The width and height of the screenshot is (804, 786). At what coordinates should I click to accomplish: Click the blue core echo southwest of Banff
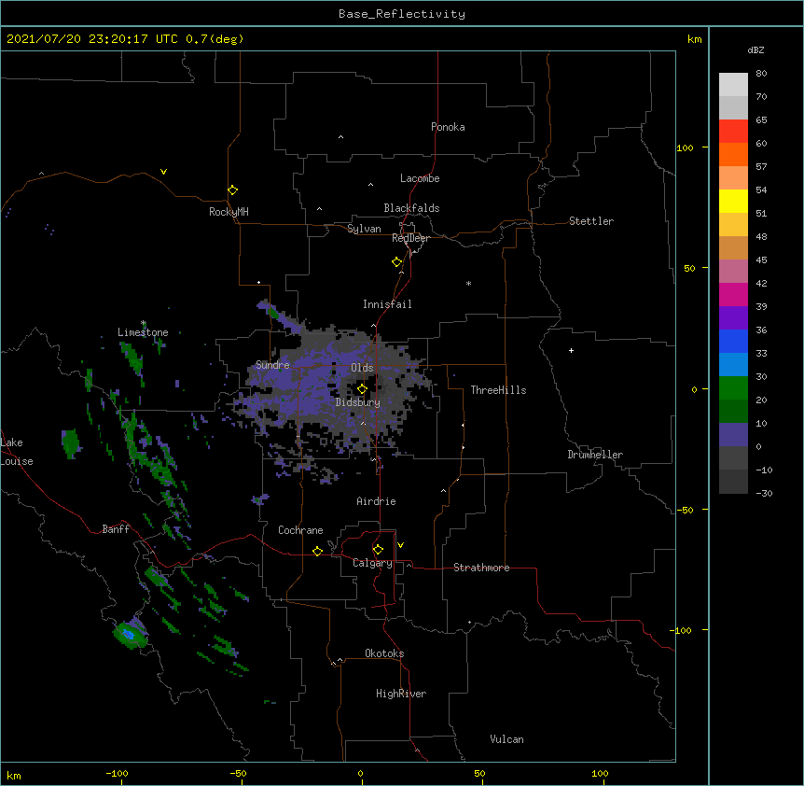pyautogui.click(x=128, y=635)
